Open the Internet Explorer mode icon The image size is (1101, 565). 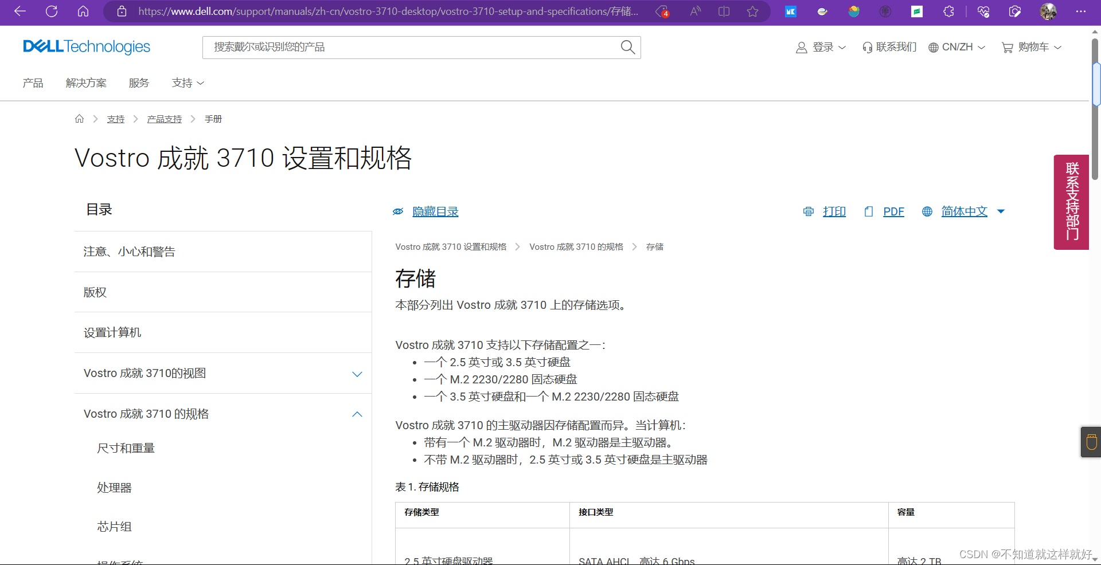[822, 11]
